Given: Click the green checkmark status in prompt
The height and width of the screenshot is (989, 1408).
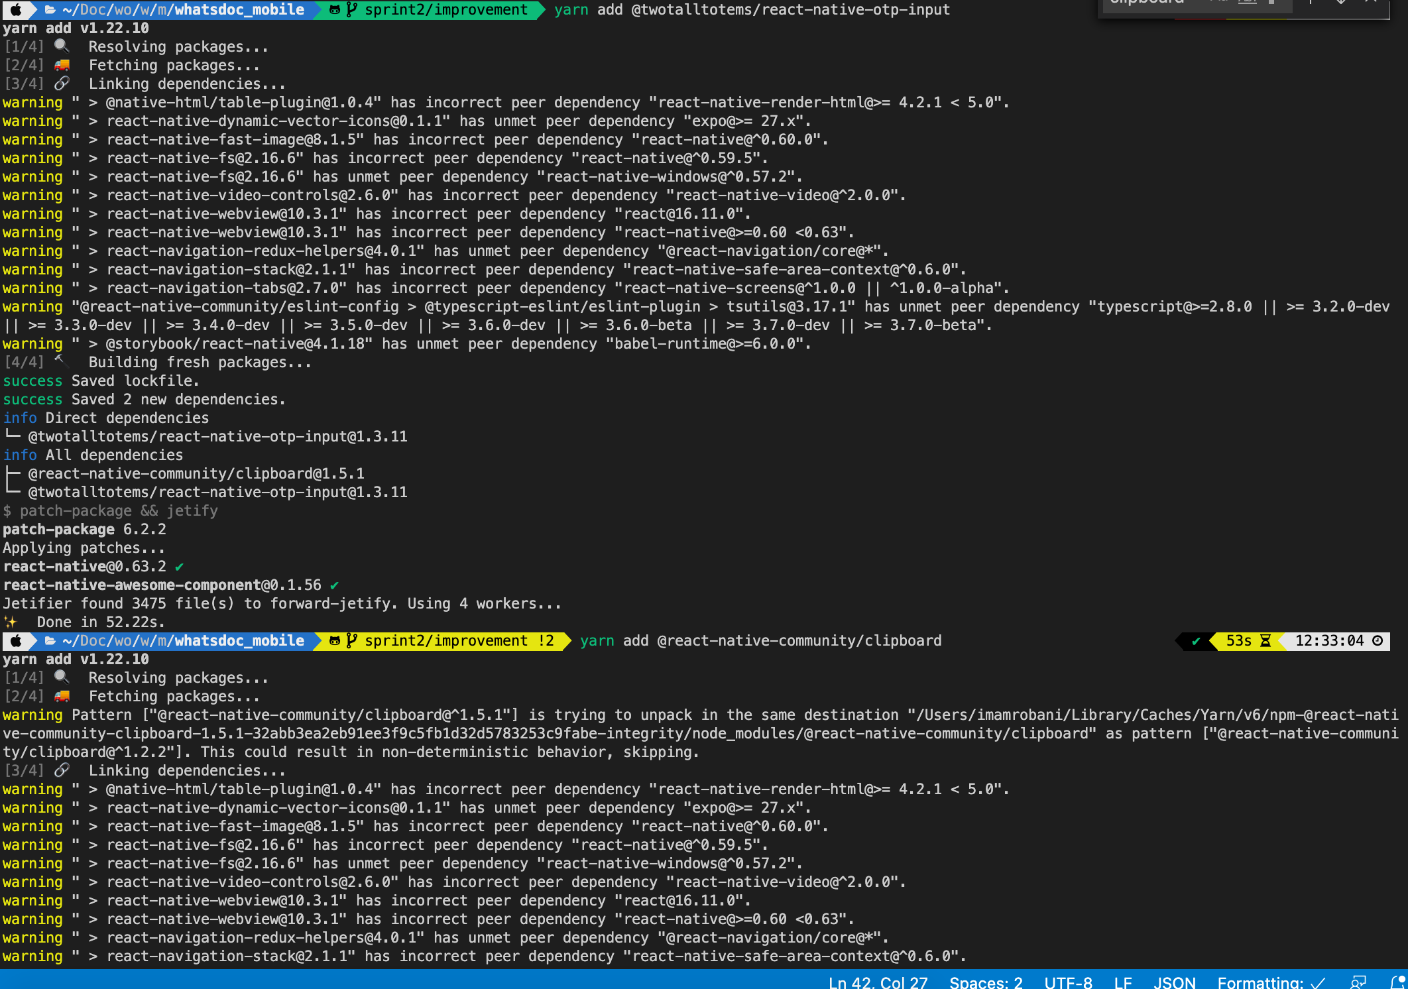Looking at the screenshot, I should [1196, 641].
